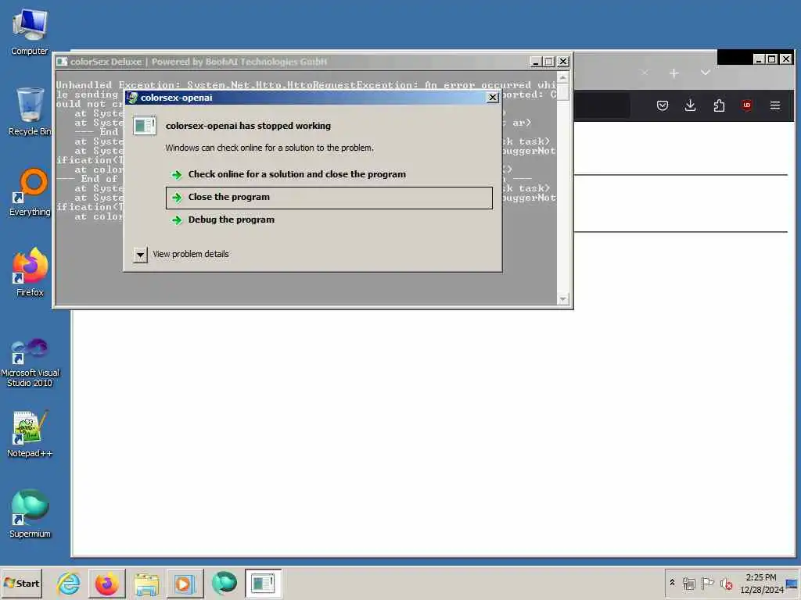Open the clock showing 2:25 PM
Image resolution: width=801 pixels, height=600 pixels.
761,583
